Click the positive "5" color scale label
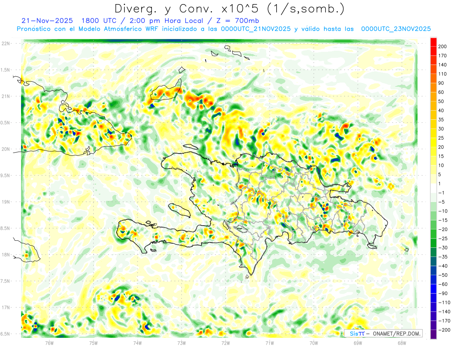The image size is (451, 348). coord(440,175)
